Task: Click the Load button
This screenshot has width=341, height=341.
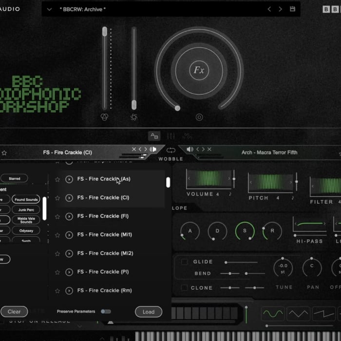Action: (x=149, y=312)
